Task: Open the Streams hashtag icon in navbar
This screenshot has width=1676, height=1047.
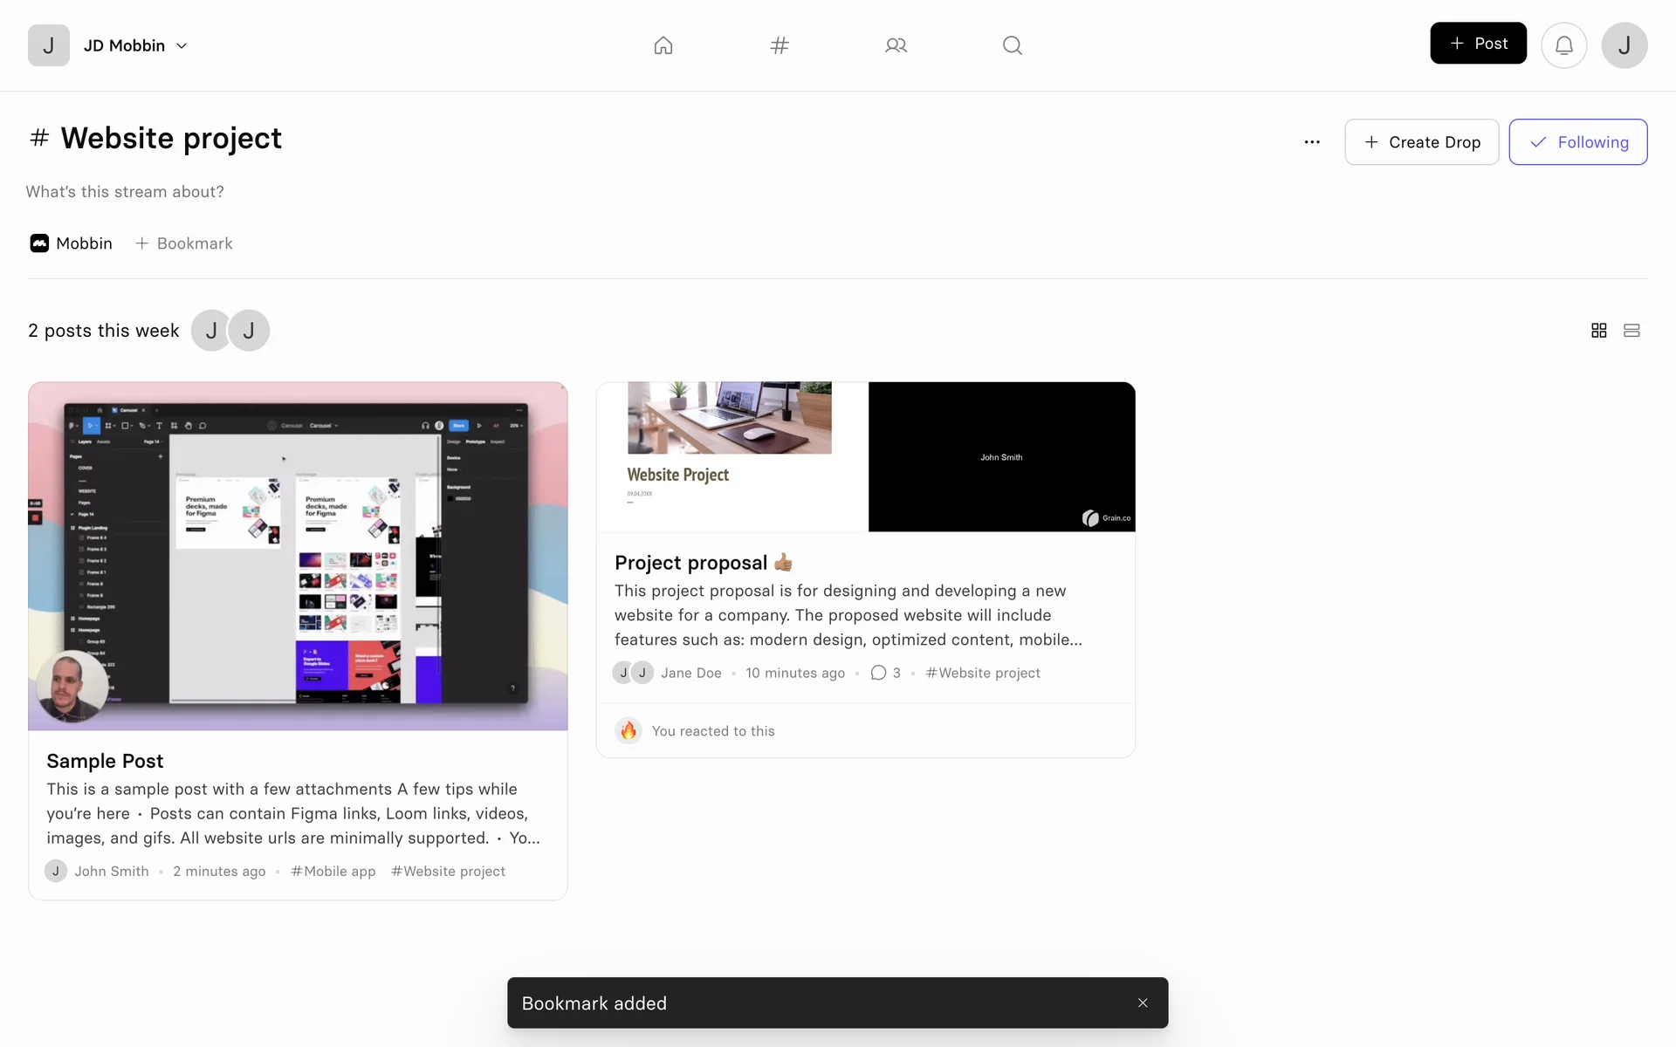Action: (780, 45)
